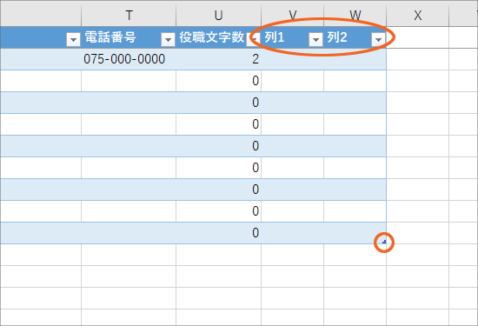Open the 役職文字数 column filter dropdown

pos(253,40)
